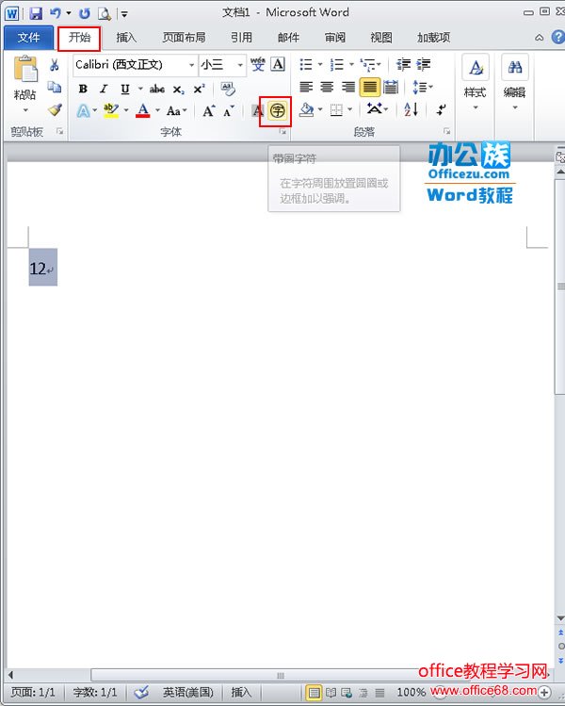The image size is (565, 706).
Task: Align text right
Action: [x=347, y=87]
